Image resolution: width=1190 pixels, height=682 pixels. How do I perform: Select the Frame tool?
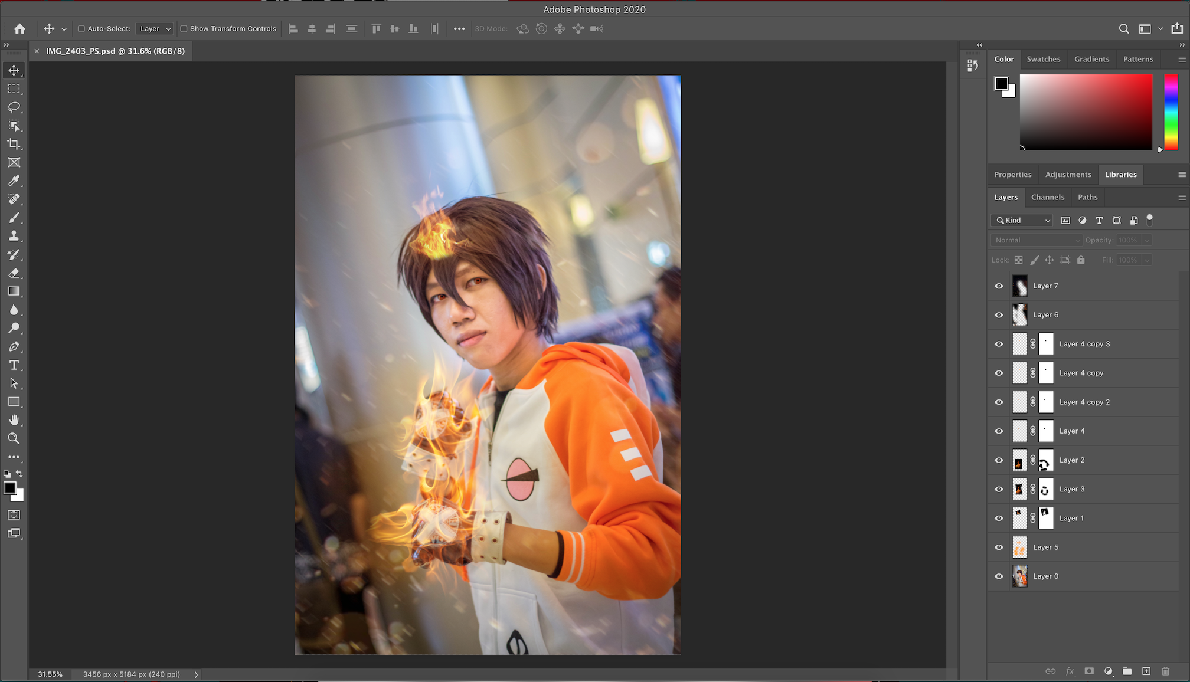tap(14, 162)
